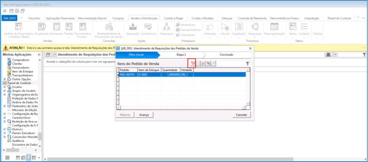The image size is (368, 162).
Task: Switch to the Favoritos tab
Action: tap(34, 18)
